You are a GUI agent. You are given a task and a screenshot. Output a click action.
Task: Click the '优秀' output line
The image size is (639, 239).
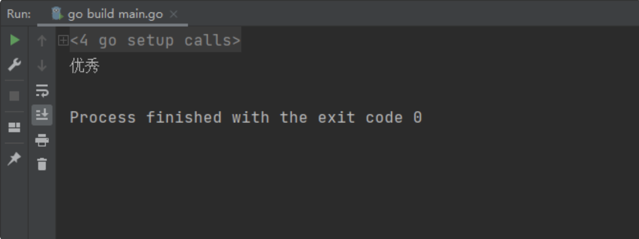85,65
